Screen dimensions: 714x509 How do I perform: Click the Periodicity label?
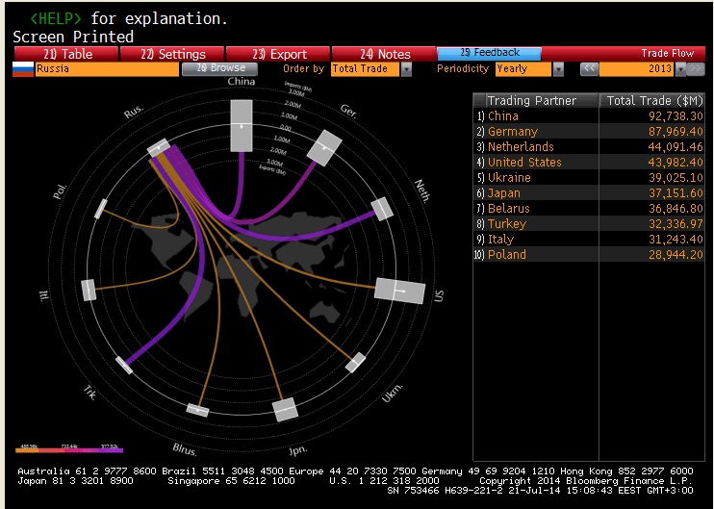click(462, 68)
